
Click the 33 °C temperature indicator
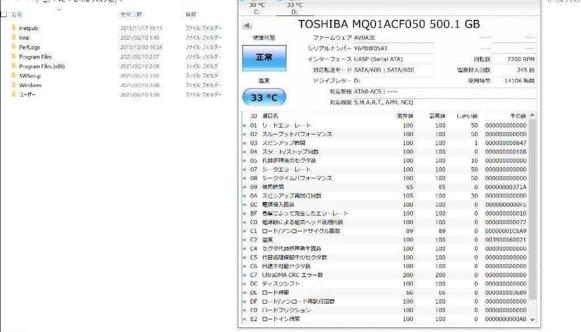tap(264, 97)
